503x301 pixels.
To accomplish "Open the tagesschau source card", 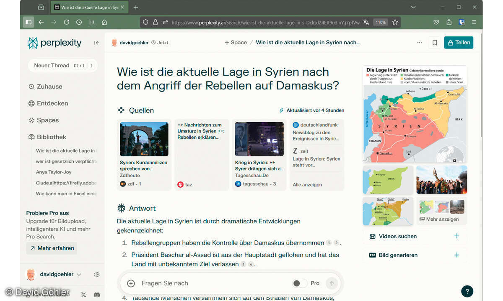I will [x=259, y=155].
